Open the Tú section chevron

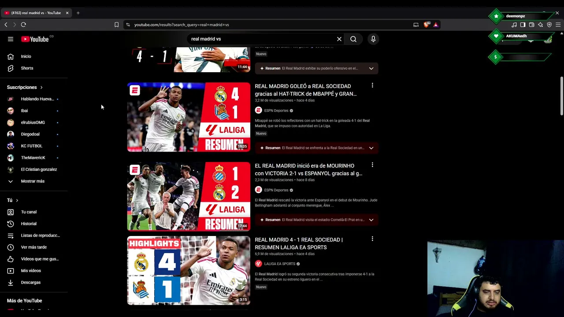tap(17, 200)
